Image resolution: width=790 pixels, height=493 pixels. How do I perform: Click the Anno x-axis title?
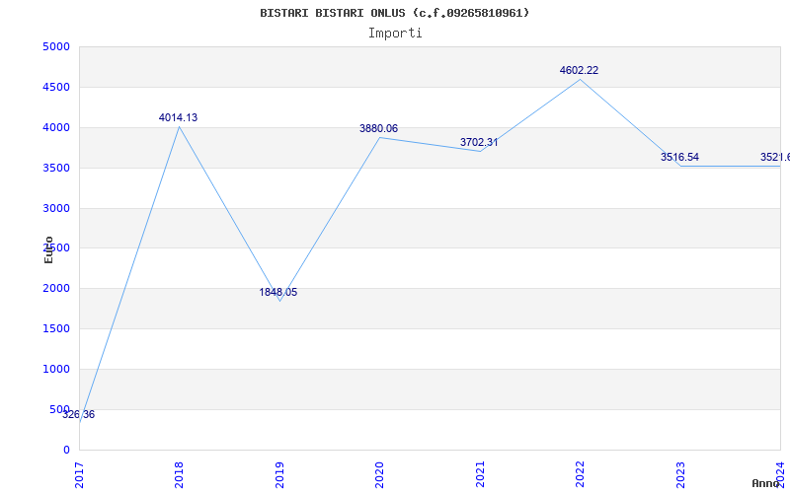pos(766,484)
